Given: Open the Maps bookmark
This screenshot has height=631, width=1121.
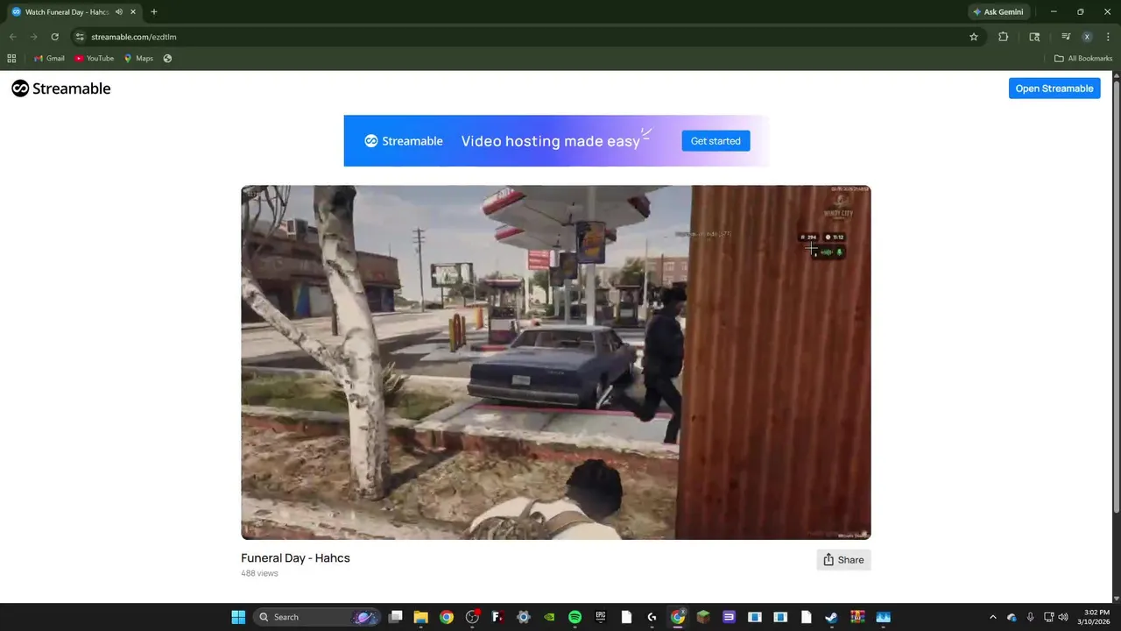Looking at the screenshot, I should [x=138, y=59].
